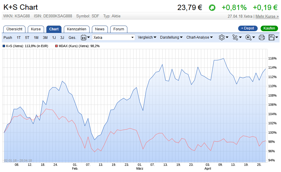
Task: Expand the calendar dropdown arrow
Action: tap(88, 37)
